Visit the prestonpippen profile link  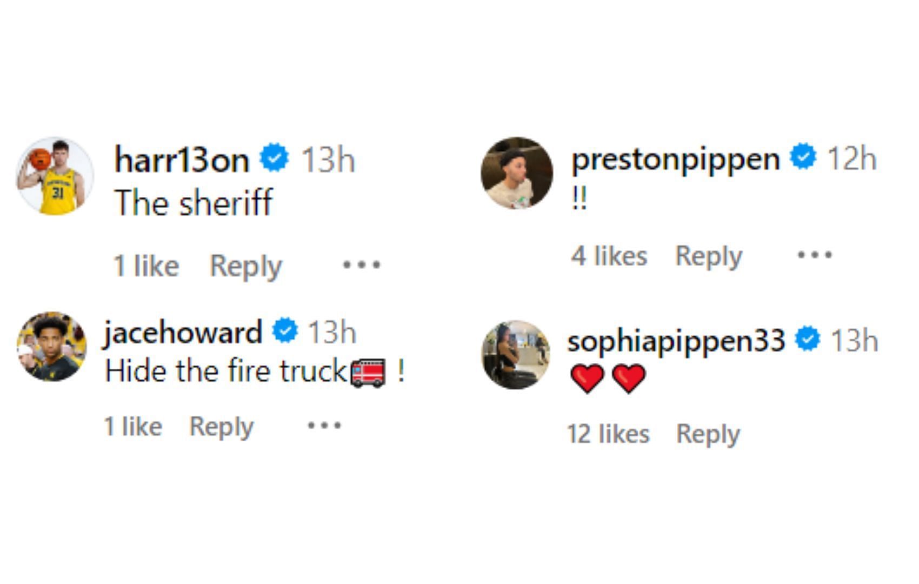click(x=676, y=159)
